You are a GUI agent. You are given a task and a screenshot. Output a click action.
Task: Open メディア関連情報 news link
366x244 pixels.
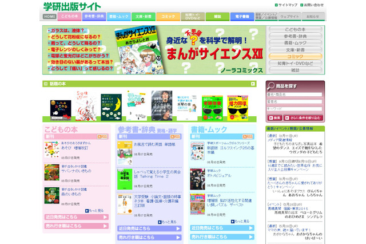pyautogui.click(x=280, y=140)
